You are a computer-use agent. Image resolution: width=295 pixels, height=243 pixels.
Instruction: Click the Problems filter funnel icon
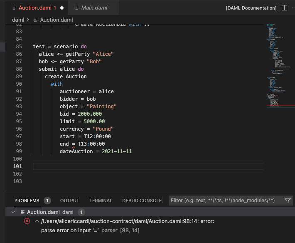288,201
